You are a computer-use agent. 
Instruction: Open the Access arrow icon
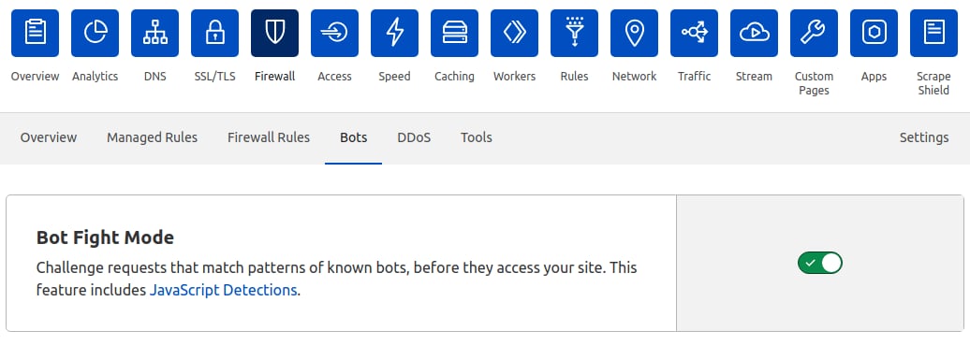(334, 34)
